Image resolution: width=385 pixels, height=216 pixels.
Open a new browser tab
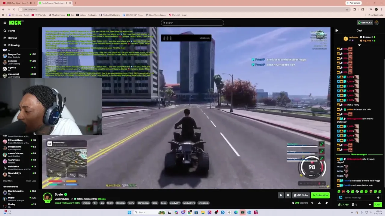(x=75, y=3)
